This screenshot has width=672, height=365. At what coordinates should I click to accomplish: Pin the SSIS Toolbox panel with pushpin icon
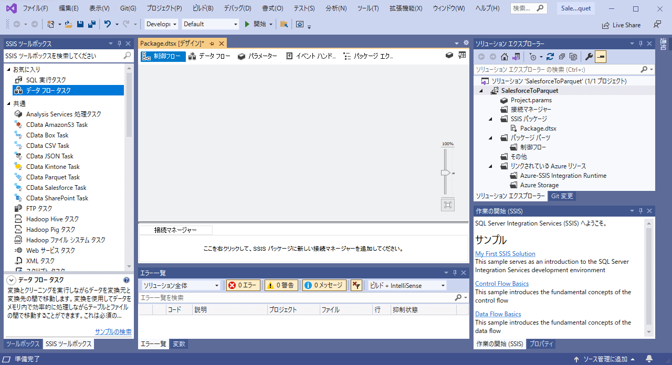click(119, 44)
